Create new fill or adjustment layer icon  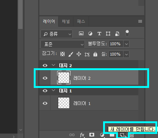[x=102, y=135]
